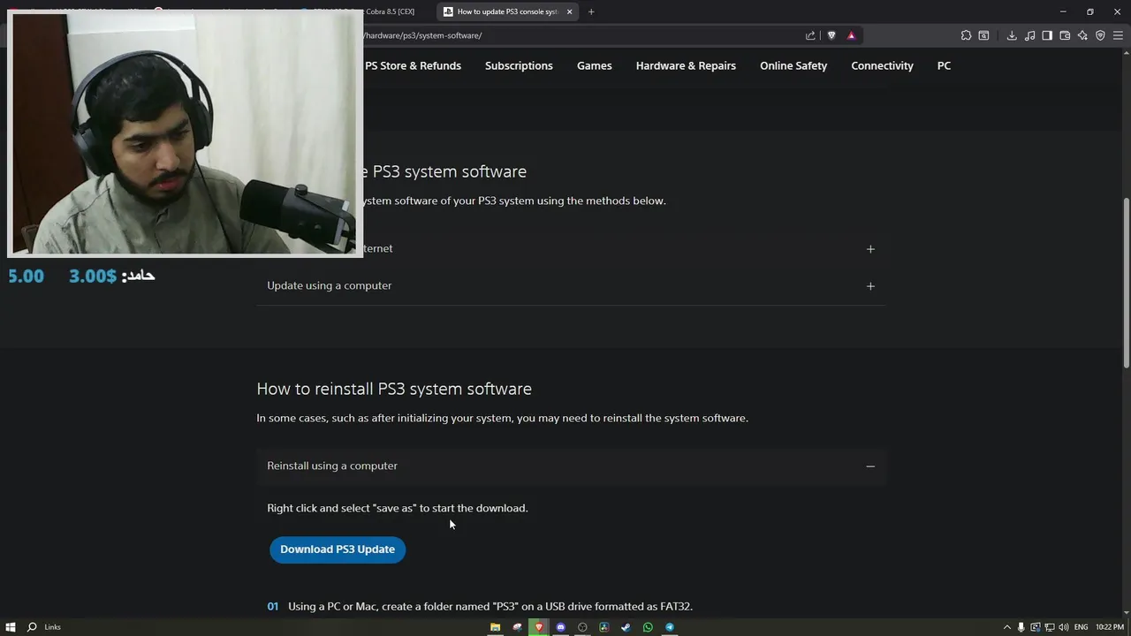The image size is (1131, 636).
Task: Open Hardware & Repairs nav item
Action: [686, 65]
